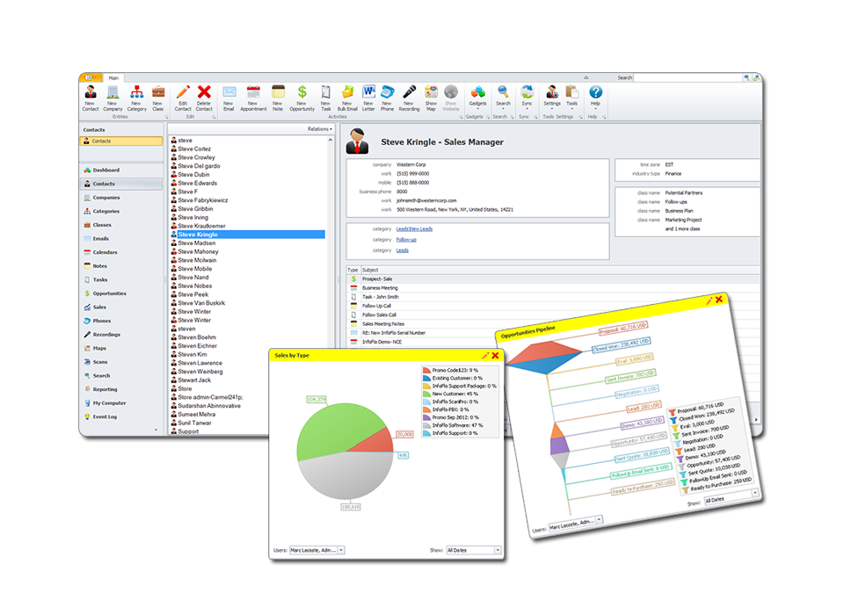Open the Leads\New Leads category link

click(414, 229)
